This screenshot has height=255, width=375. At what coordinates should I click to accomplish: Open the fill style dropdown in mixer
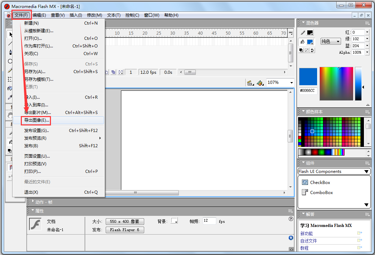pyautogui.click(x=331, y=42)
